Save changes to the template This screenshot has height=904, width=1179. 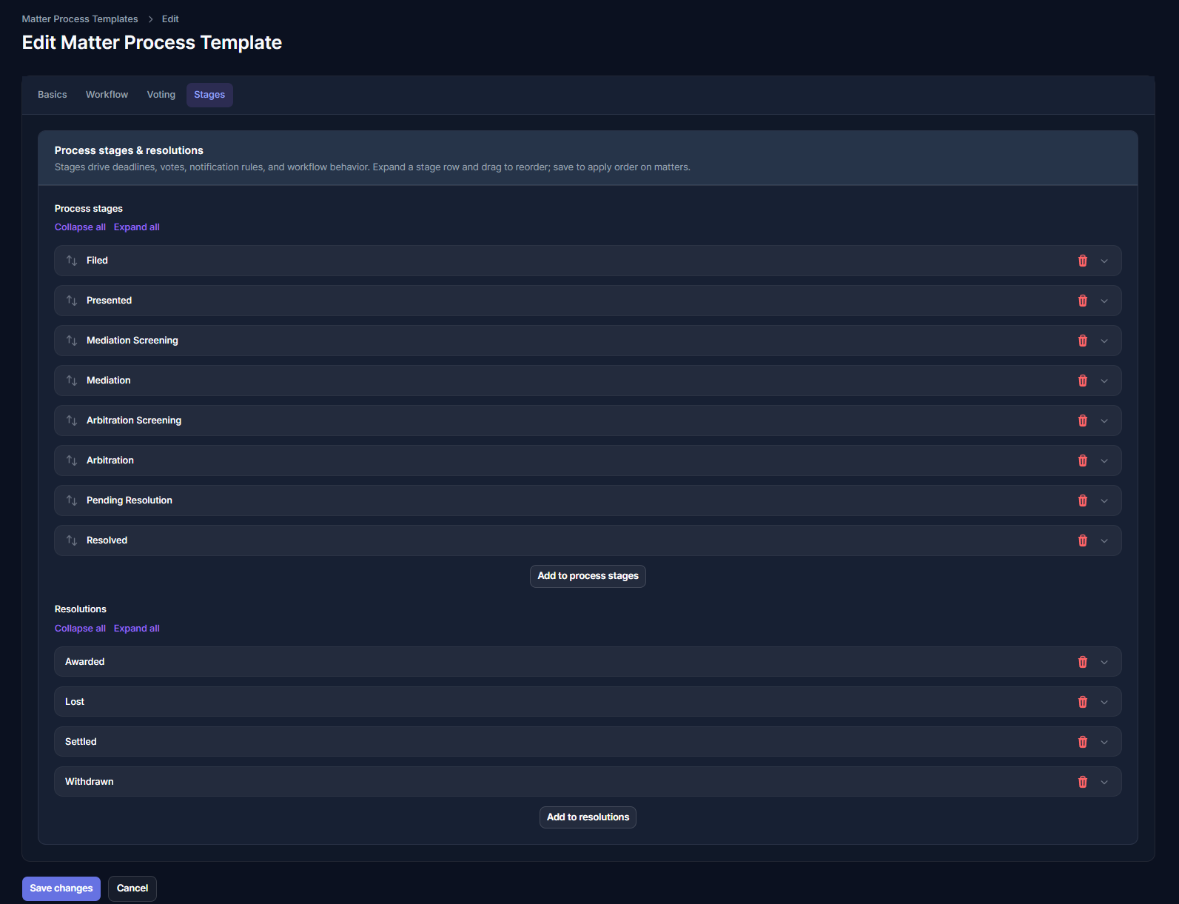[x=61, y=888]
